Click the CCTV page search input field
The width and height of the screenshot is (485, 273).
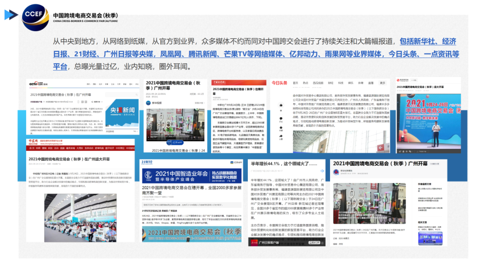(x=122, y=95)
